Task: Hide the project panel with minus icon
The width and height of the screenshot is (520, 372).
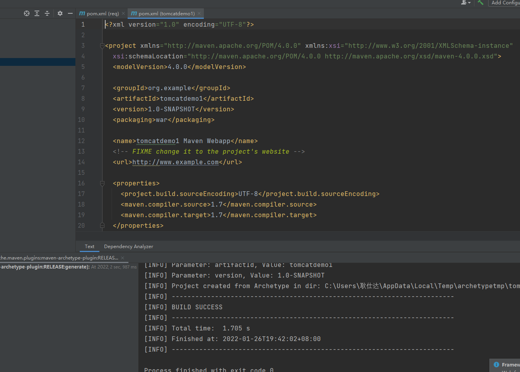Action: (x=70, y=13)
